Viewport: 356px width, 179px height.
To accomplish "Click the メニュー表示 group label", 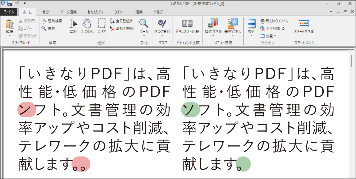I will [x=223, y=43].
